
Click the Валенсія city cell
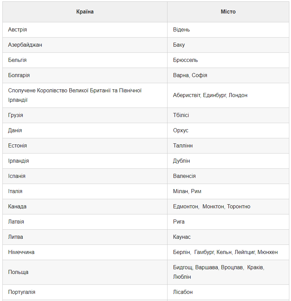coord(184,176)
